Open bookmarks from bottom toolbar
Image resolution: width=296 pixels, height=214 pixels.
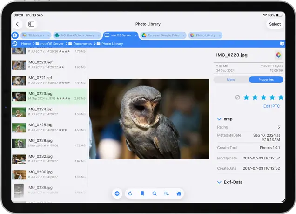pyautogui.click(x=142, y=193)
